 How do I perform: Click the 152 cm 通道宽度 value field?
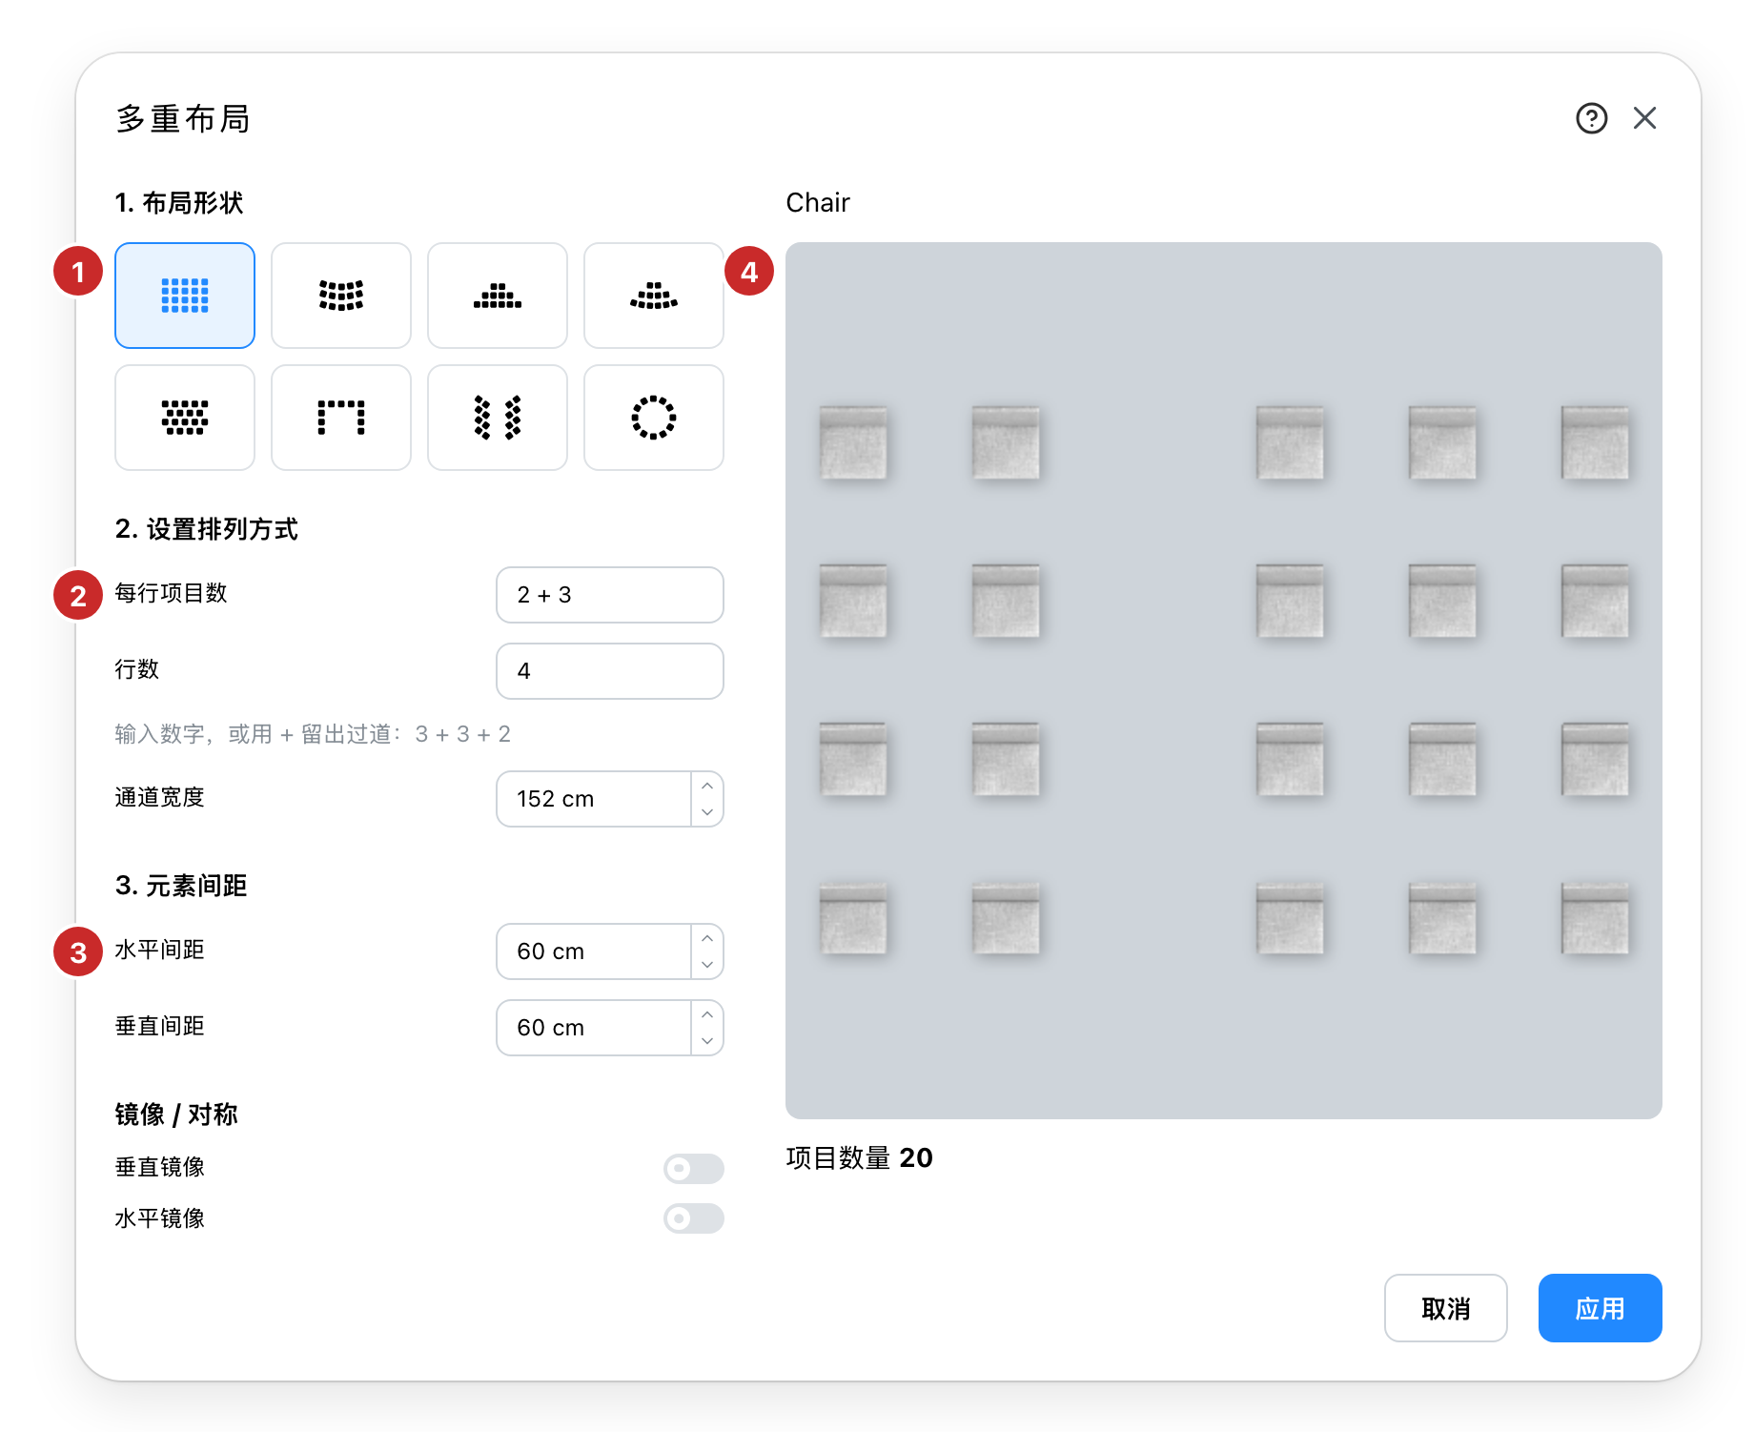[x=594, y=799]
